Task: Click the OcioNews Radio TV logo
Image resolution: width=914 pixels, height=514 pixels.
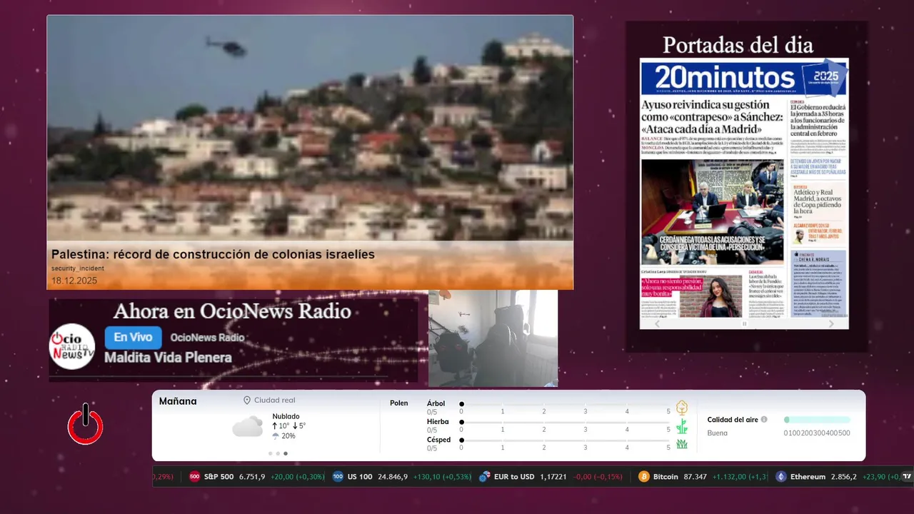Action: pyautogui.click(x=72, y=346)
